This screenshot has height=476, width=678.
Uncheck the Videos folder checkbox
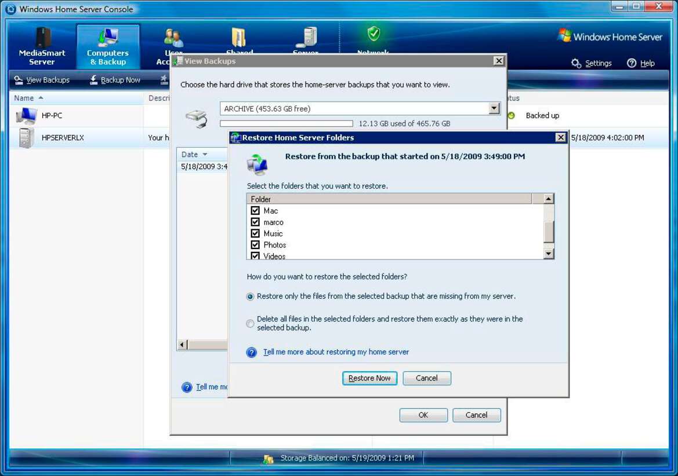click(x=255, y=255)
